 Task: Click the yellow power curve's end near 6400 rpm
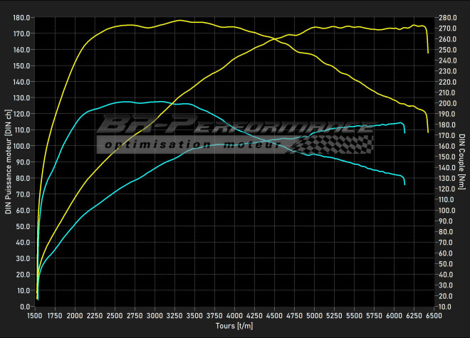click(428, 53)
